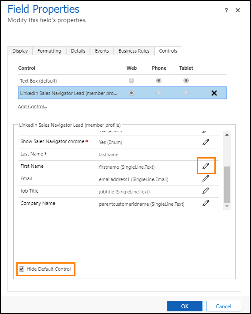Confirm with the OK button

184,306
